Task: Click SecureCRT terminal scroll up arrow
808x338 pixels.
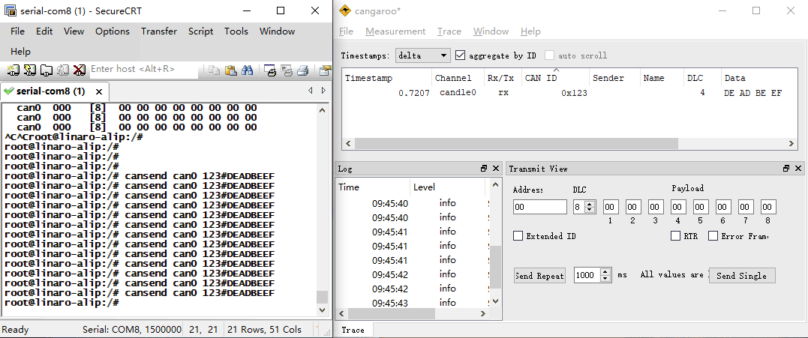Action: [323, 111]
